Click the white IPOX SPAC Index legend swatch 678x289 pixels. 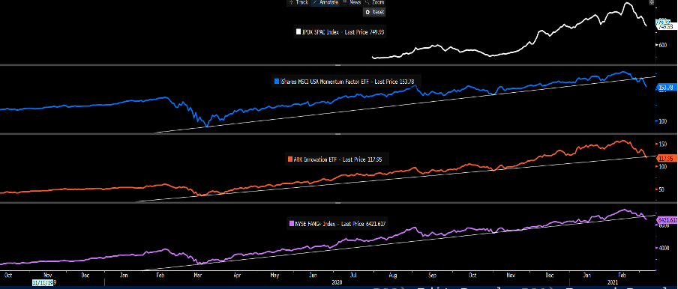click(x=298, y=32)
